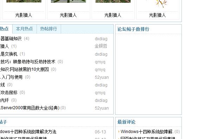198x139 pixels.
Task: Click the 06-13 date beside 系统故障解决方法
Action: 100,132
